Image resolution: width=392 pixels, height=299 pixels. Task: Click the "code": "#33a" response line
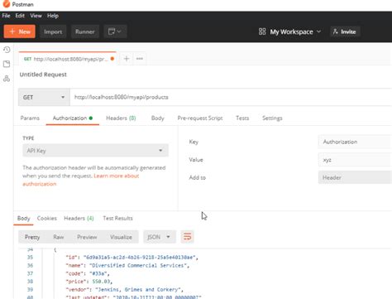[88, 273]
